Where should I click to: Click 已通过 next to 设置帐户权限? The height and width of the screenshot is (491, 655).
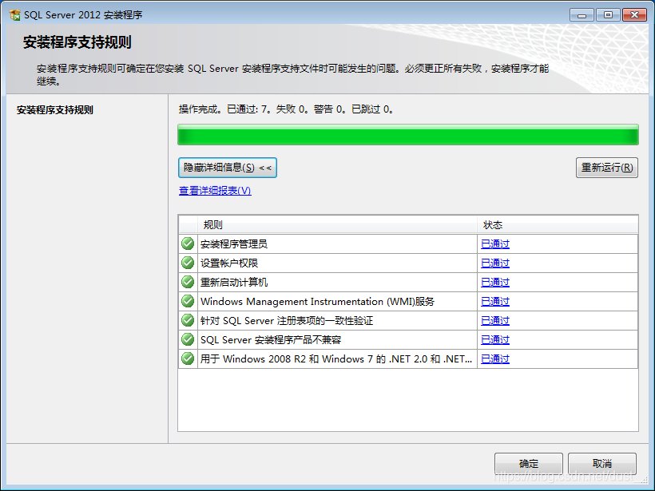click(x=494, y=263)
